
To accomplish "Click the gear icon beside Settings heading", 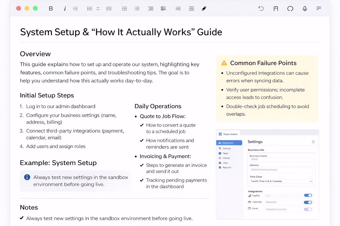I will (x=313, y=142).
